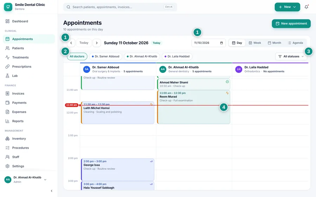Click the LH avatar of Dr. Laila Haddad
316x197 pixels.
(239, 69)
